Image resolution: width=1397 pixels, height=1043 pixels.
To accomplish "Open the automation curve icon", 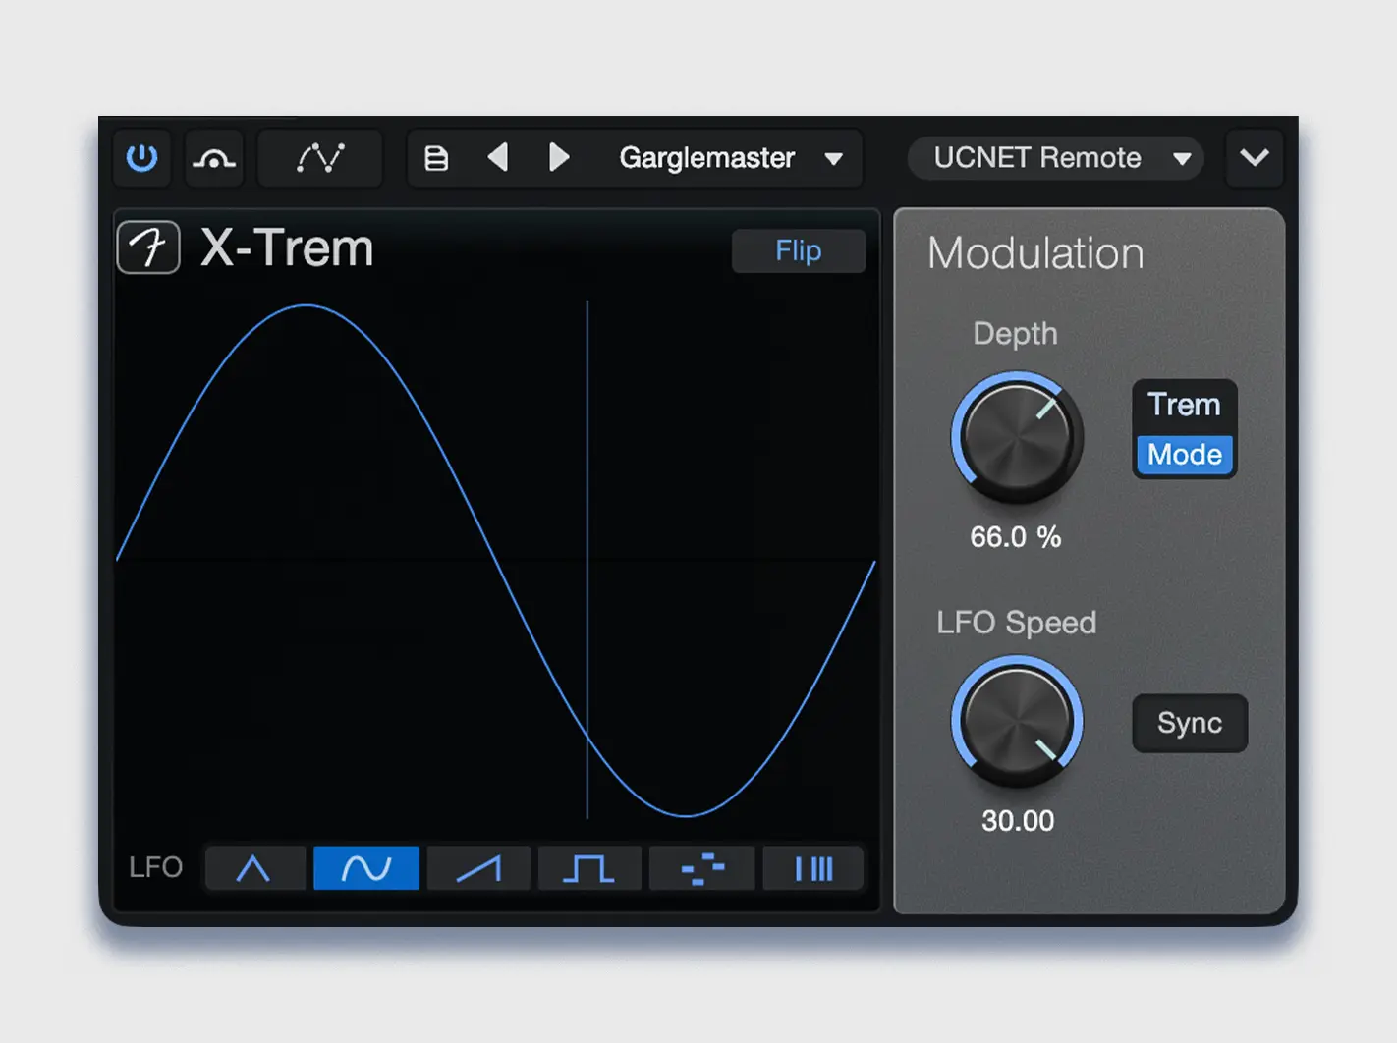I will tap(320, 158).
